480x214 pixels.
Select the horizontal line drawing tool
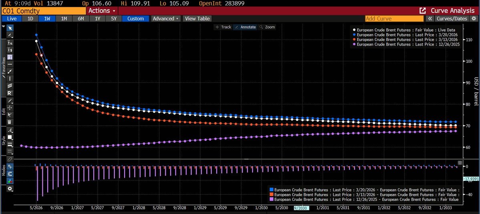(x=10, y=64)
